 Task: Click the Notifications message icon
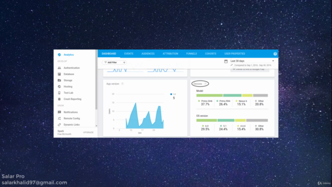click(x=59, y=112)
